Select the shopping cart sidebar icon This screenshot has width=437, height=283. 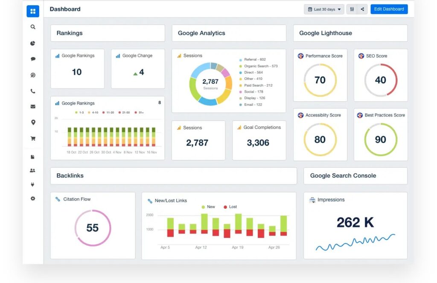point(33,138)
